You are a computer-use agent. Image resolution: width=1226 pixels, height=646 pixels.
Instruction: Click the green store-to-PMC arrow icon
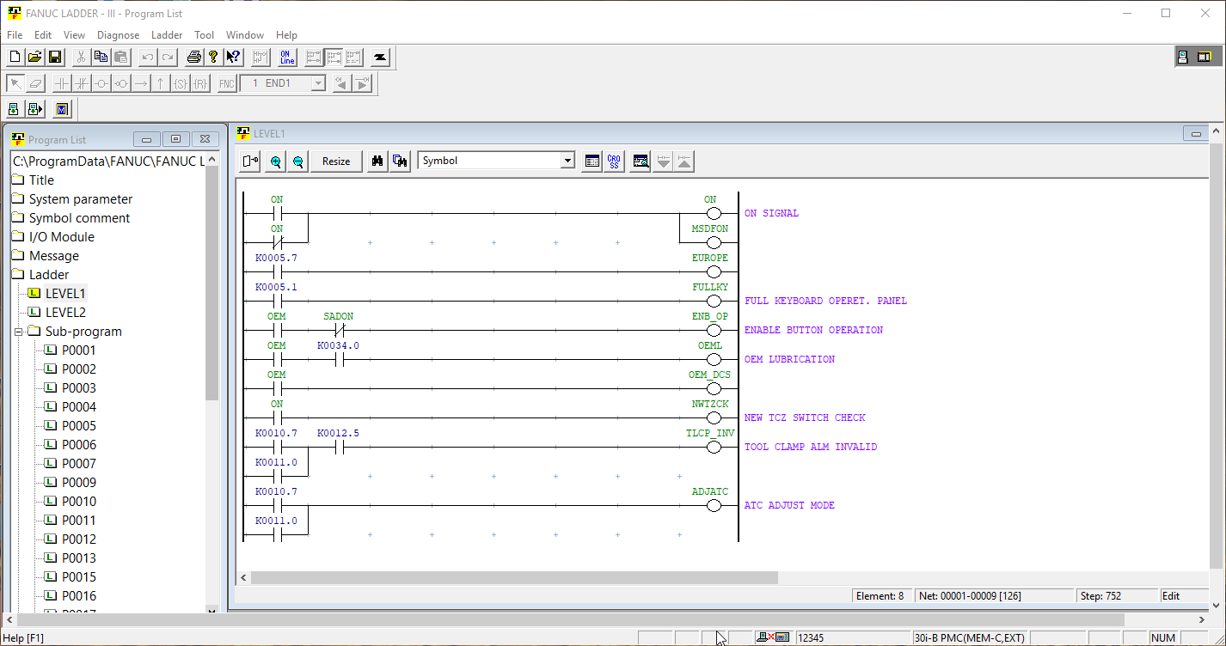coord(35,109)
